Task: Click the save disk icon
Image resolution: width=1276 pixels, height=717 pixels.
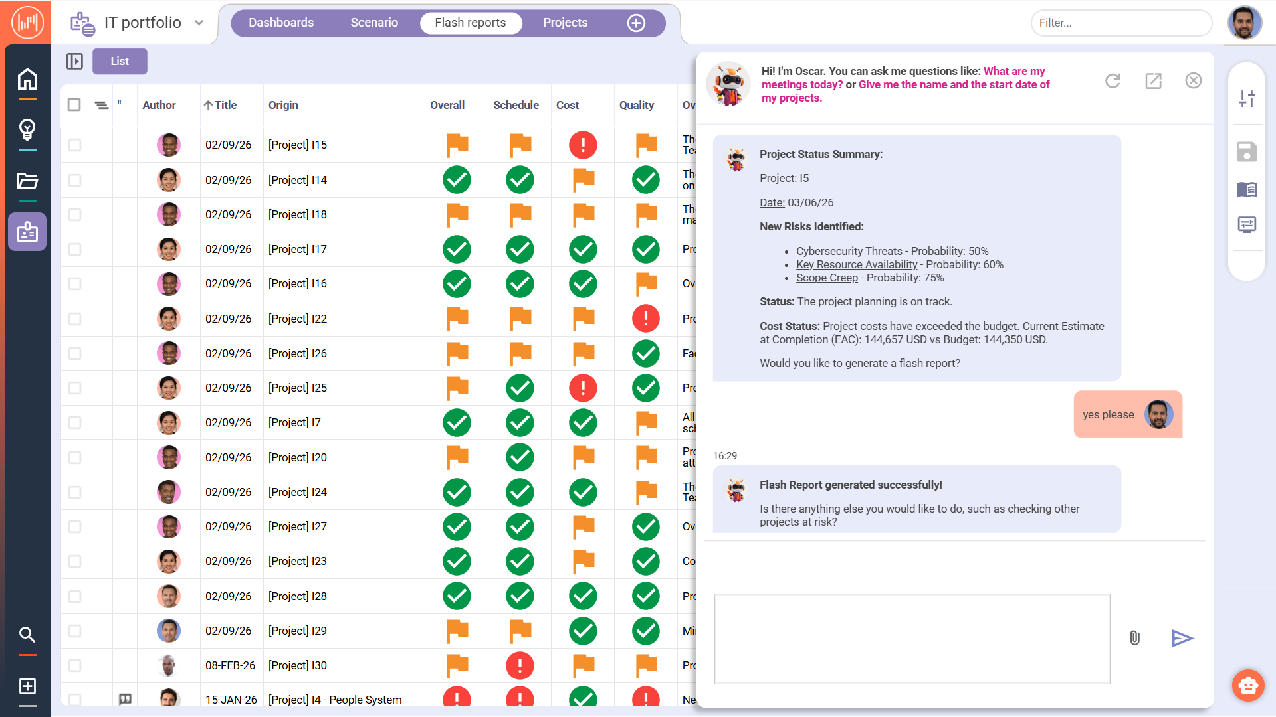Action: pos(1247,152)
